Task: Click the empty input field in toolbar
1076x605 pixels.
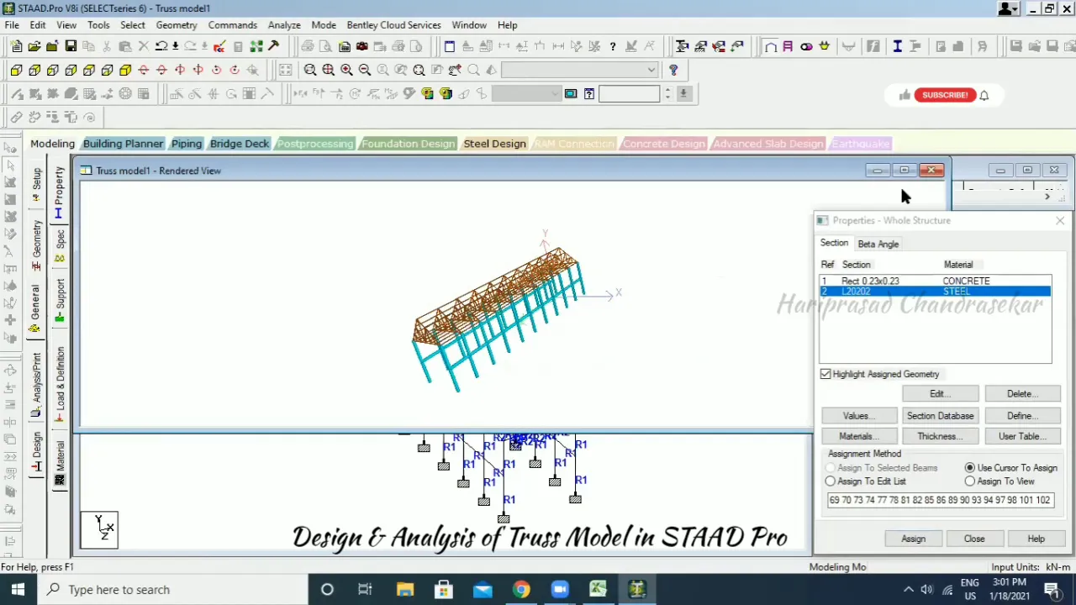Action: point(629,93)
